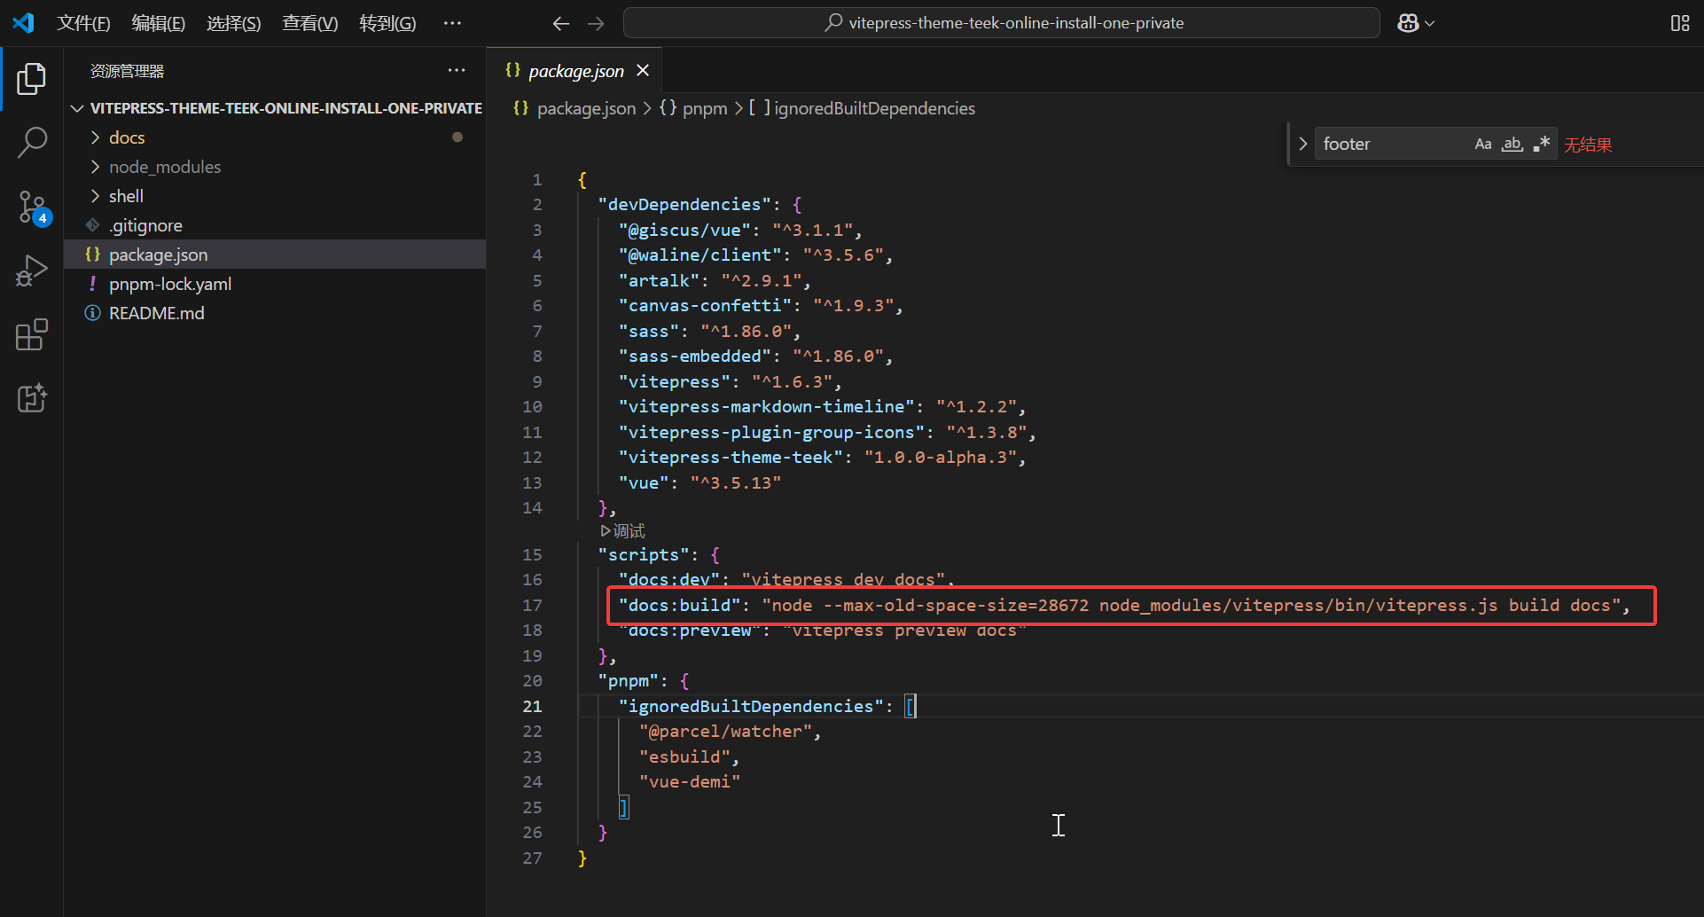Image resolution: width=1704 pixels, height=917 pixels.
Task: Select package.json in the file tree
Action: pyautogui.click(x=275, y=255)
